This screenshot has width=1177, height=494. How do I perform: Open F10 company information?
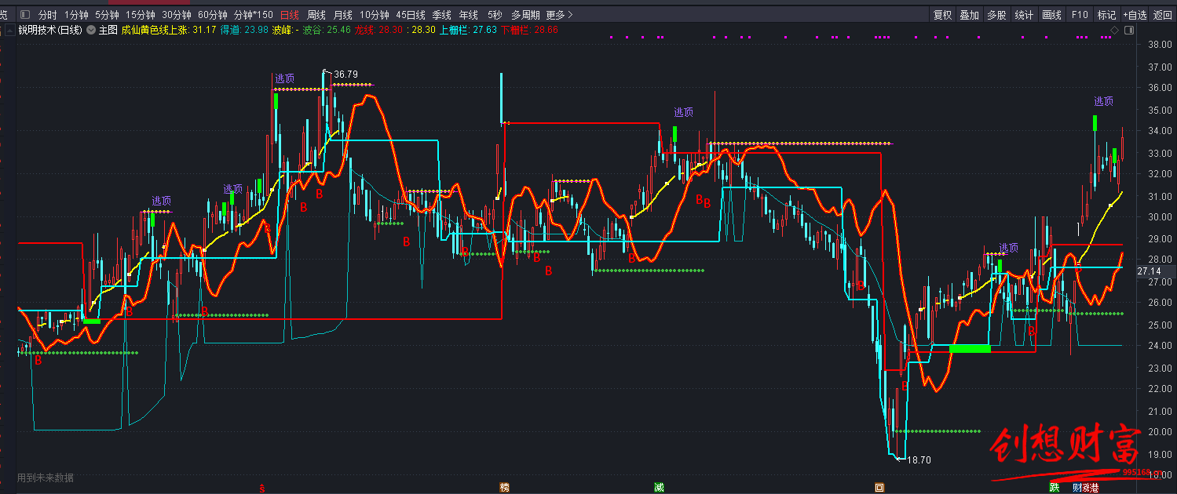1080,15
